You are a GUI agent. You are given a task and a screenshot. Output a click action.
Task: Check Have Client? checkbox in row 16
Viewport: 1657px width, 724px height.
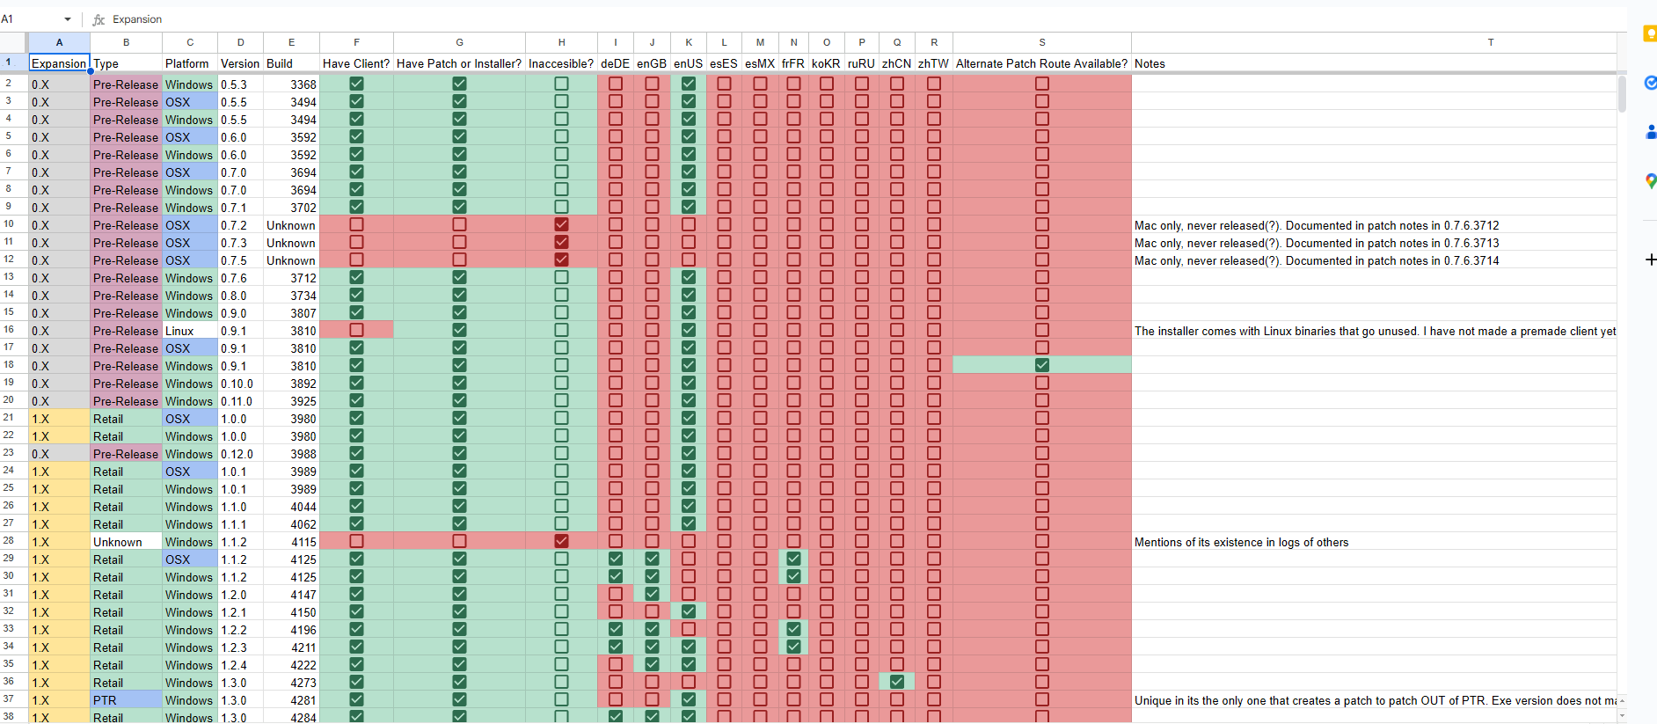[356, 330]
